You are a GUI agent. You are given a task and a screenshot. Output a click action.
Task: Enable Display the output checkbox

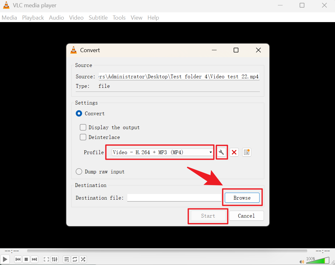(83, 127)
